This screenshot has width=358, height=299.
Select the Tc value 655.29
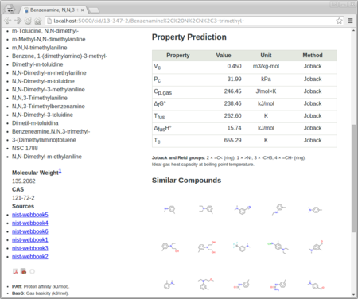(232, 140)
